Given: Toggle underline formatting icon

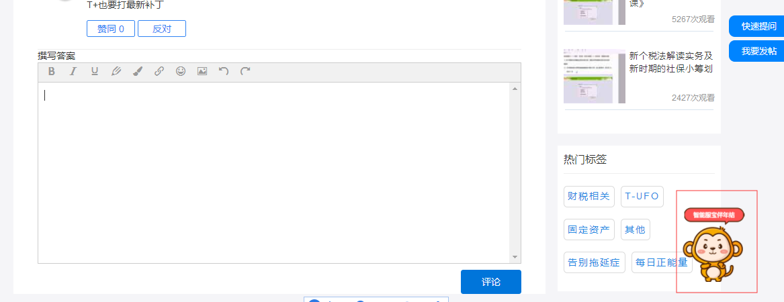Looking at the screenshot, I should (95, 71).
